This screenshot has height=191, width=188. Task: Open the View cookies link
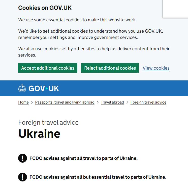coord(156,68)
